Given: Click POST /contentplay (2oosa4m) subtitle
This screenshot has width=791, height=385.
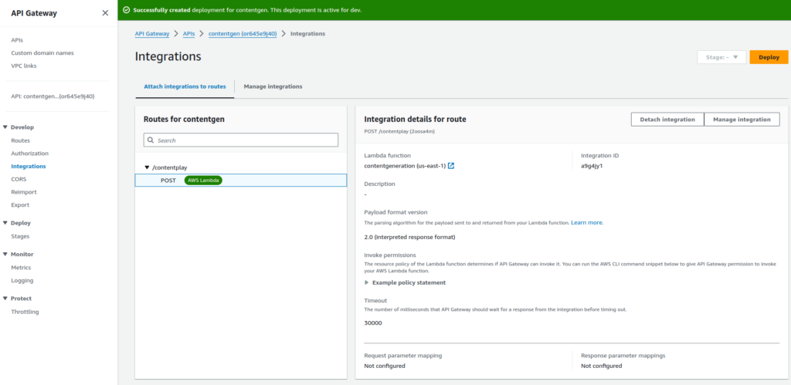Looking at the screenshot, I should coord(399,131).
